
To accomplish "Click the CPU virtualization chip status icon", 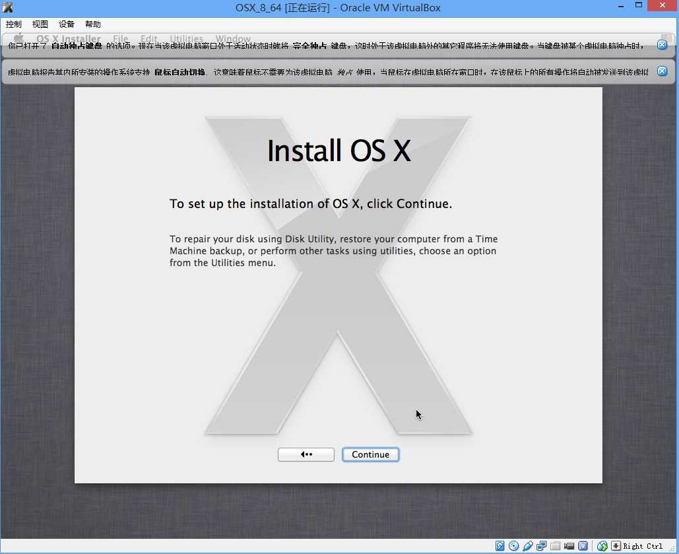I will click(x=583, y=546).
